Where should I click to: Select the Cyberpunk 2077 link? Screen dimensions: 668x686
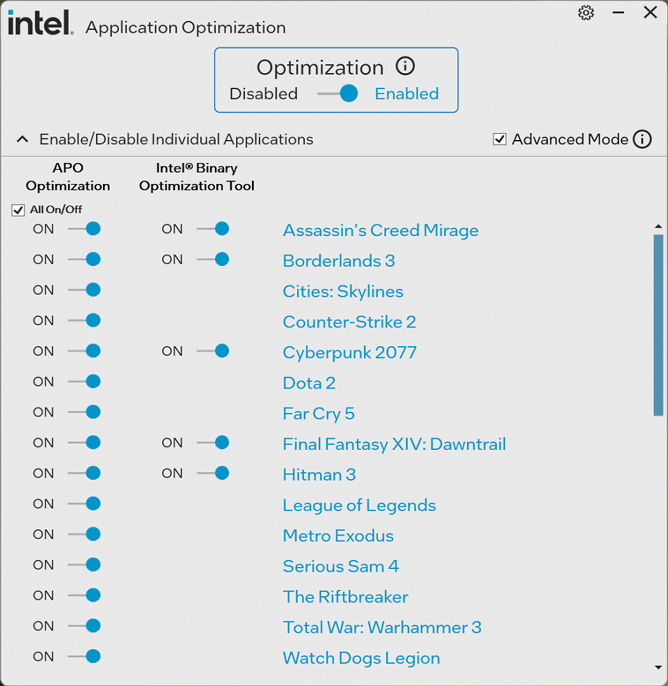(350, 352)
